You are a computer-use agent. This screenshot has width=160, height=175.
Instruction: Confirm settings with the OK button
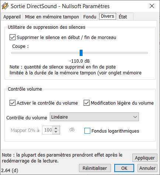(124, 168)
